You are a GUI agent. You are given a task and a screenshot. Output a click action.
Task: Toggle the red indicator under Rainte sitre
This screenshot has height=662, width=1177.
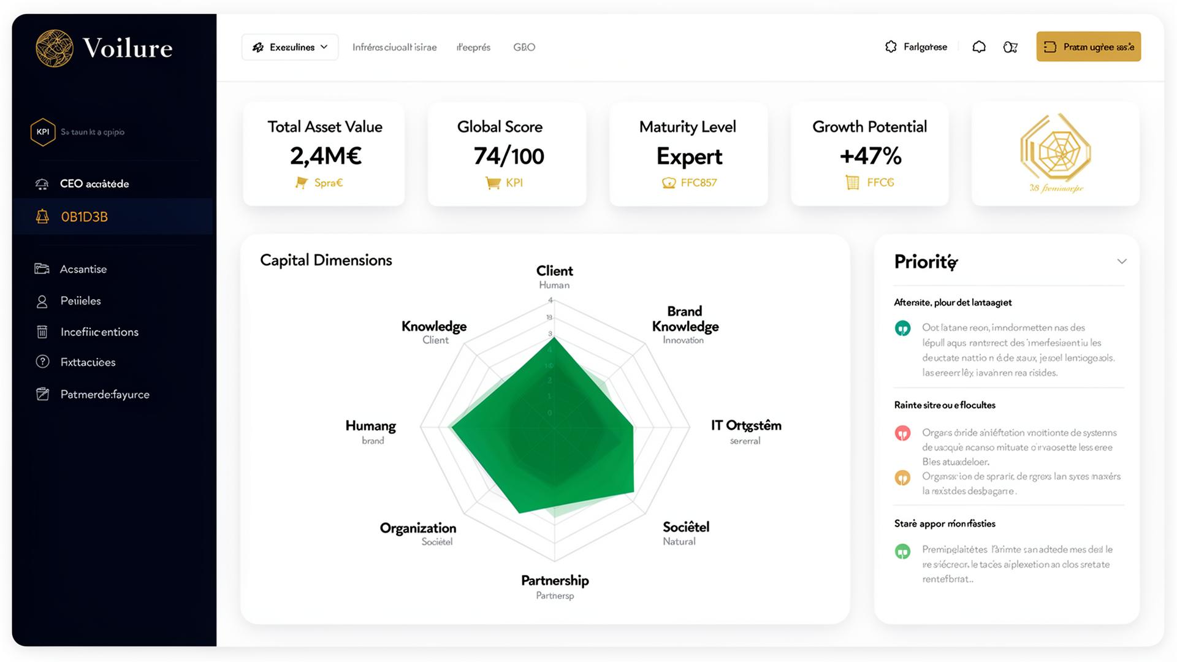(x=902, y=433)
